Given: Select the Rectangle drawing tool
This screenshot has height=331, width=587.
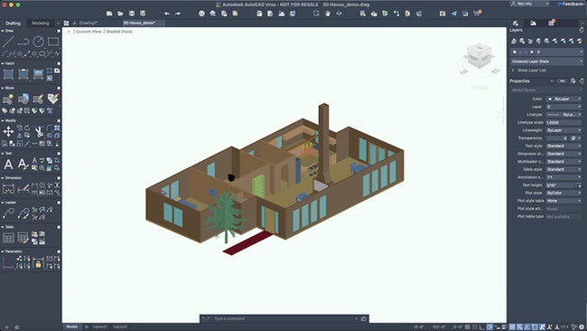Looking at the screenshot, I should (53, 42).
